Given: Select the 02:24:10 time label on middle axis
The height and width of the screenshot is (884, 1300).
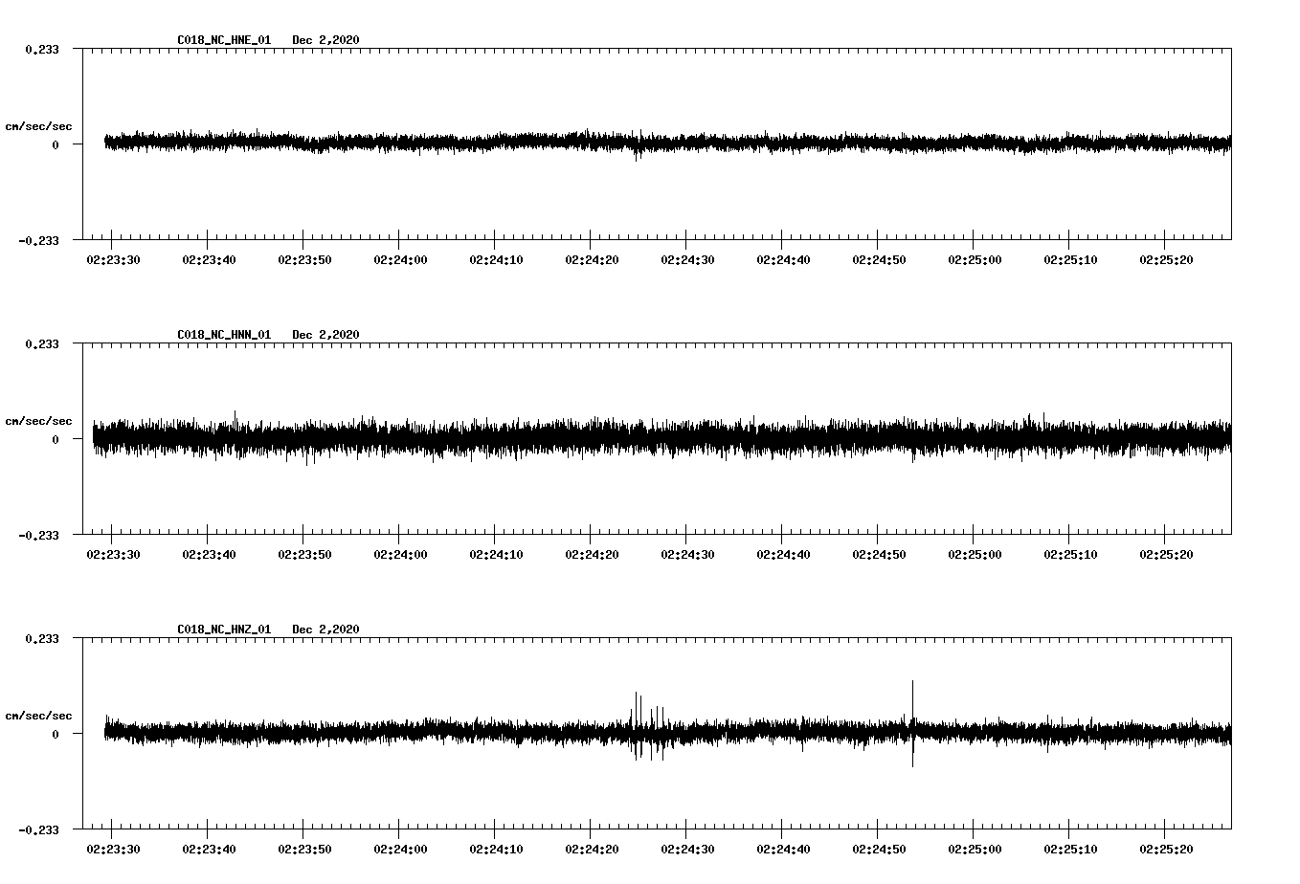Looking at the screenshot, I should click(496, 552).
